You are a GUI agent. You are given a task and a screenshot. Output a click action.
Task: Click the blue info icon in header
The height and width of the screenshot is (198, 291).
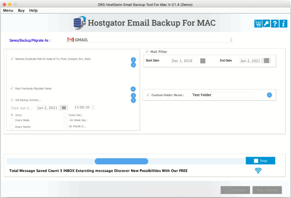point(283,24)
